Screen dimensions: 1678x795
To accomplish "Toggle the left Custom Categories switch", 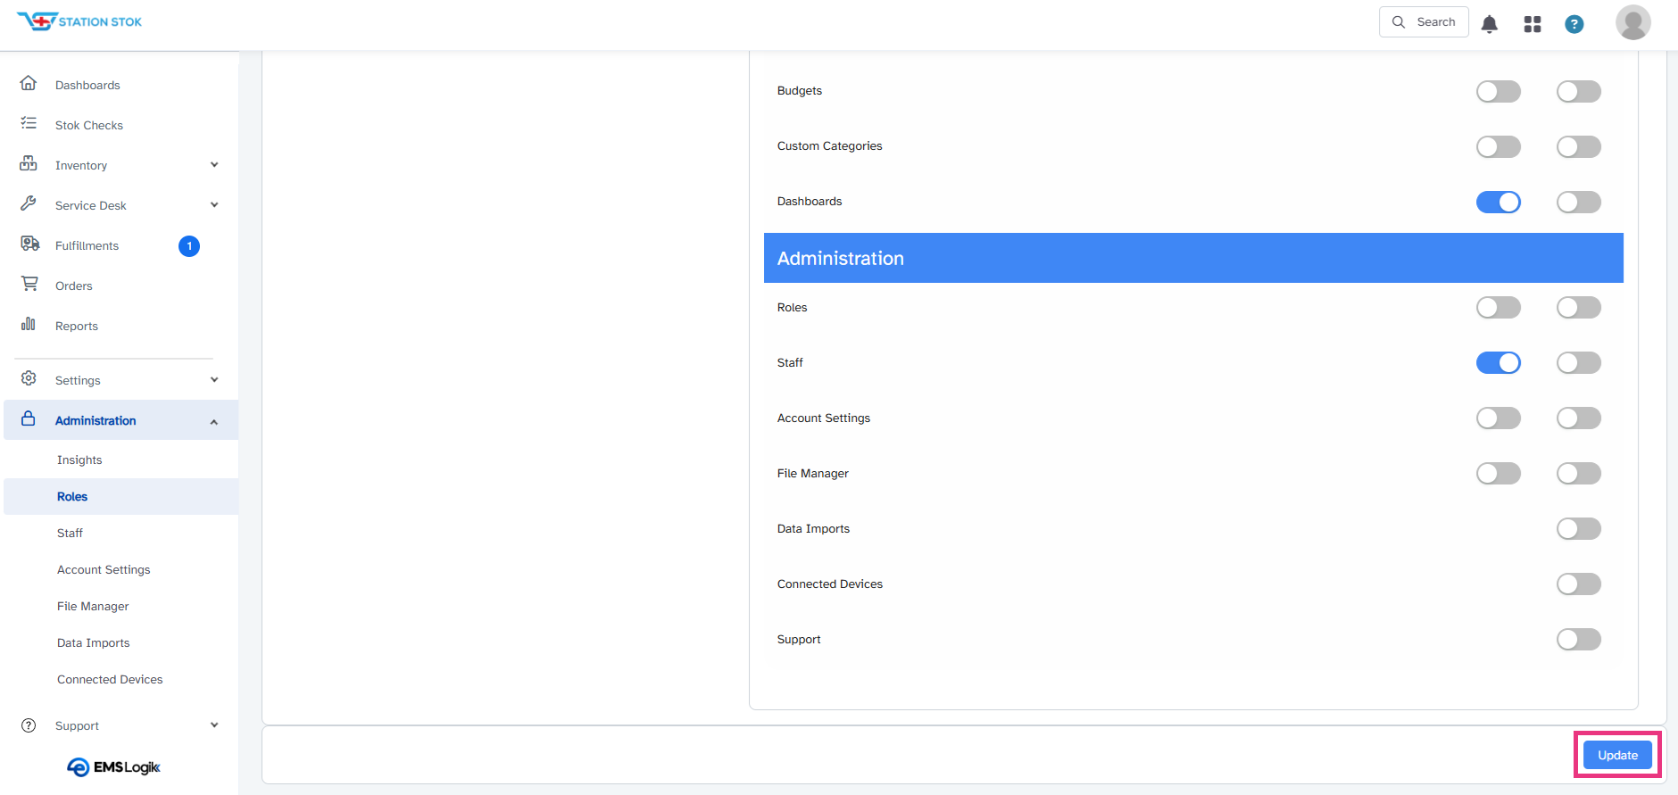I will pyautogui.click(x=1499, y=147).
